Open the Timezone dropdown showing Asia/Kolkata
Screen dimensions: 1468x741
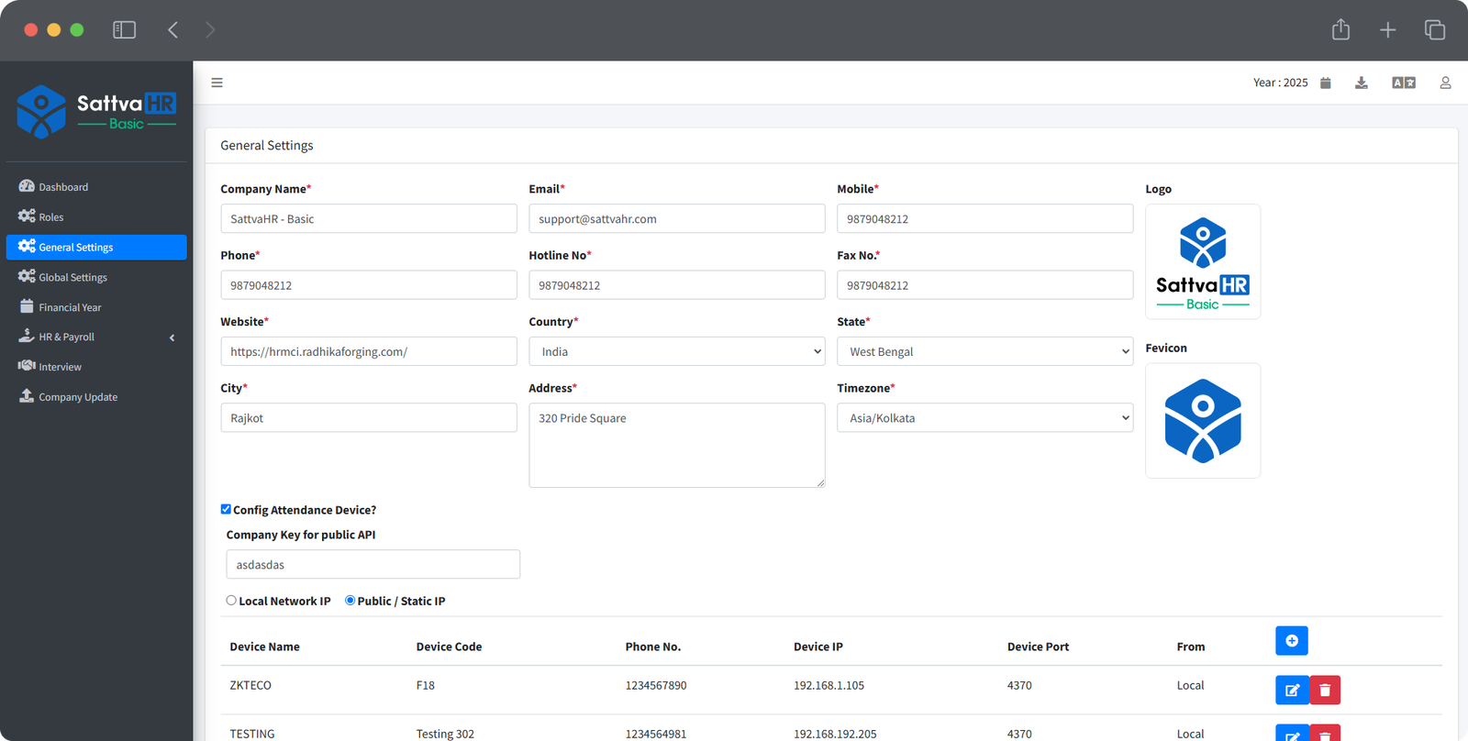(x=984, y=418)
